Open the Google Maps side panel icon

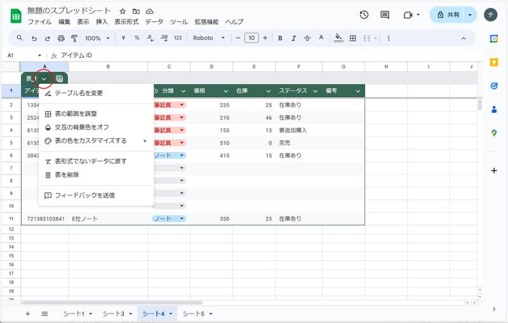click(x=494, y=133)
